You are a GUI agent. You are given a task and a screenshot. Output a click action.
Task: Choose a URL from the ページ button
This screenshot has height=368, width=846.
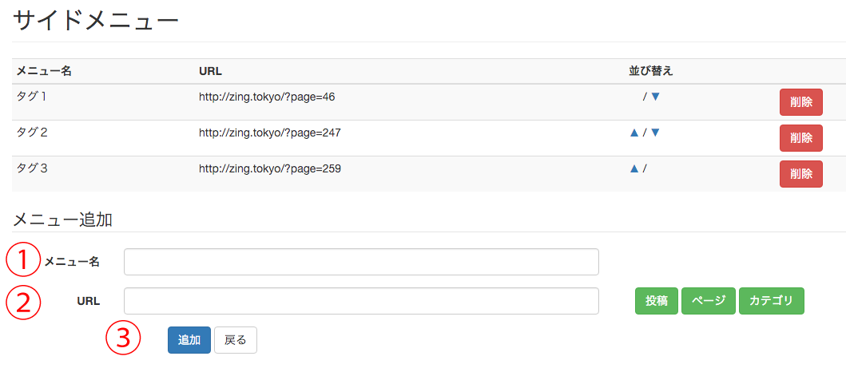pos(709,301)
